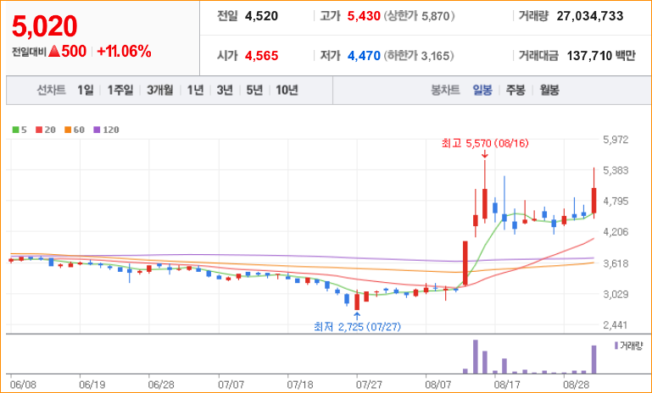
Task: Click the red 20-day moving average swatch
Action: coord(39,130)
